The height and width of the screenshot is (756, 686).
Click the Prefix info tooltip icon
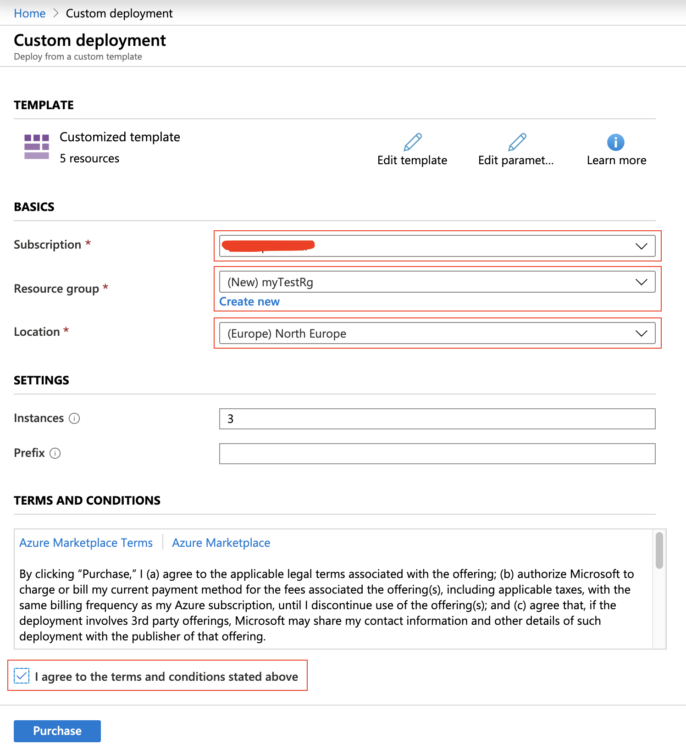point(55,453)
